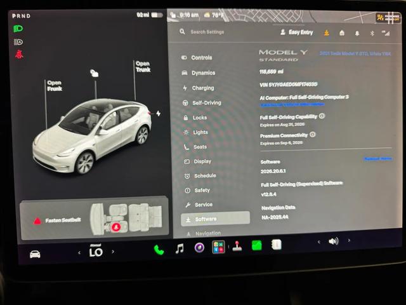Tap the auto high beam indicator
The height and width of the screenshot is (305, 406).
pos(18,42)
